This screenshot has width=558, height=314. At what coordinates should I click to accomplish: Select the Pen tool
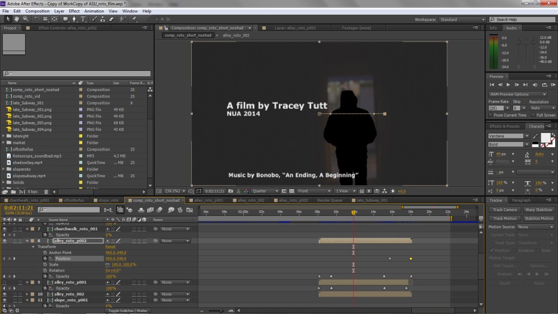point(74,20)
